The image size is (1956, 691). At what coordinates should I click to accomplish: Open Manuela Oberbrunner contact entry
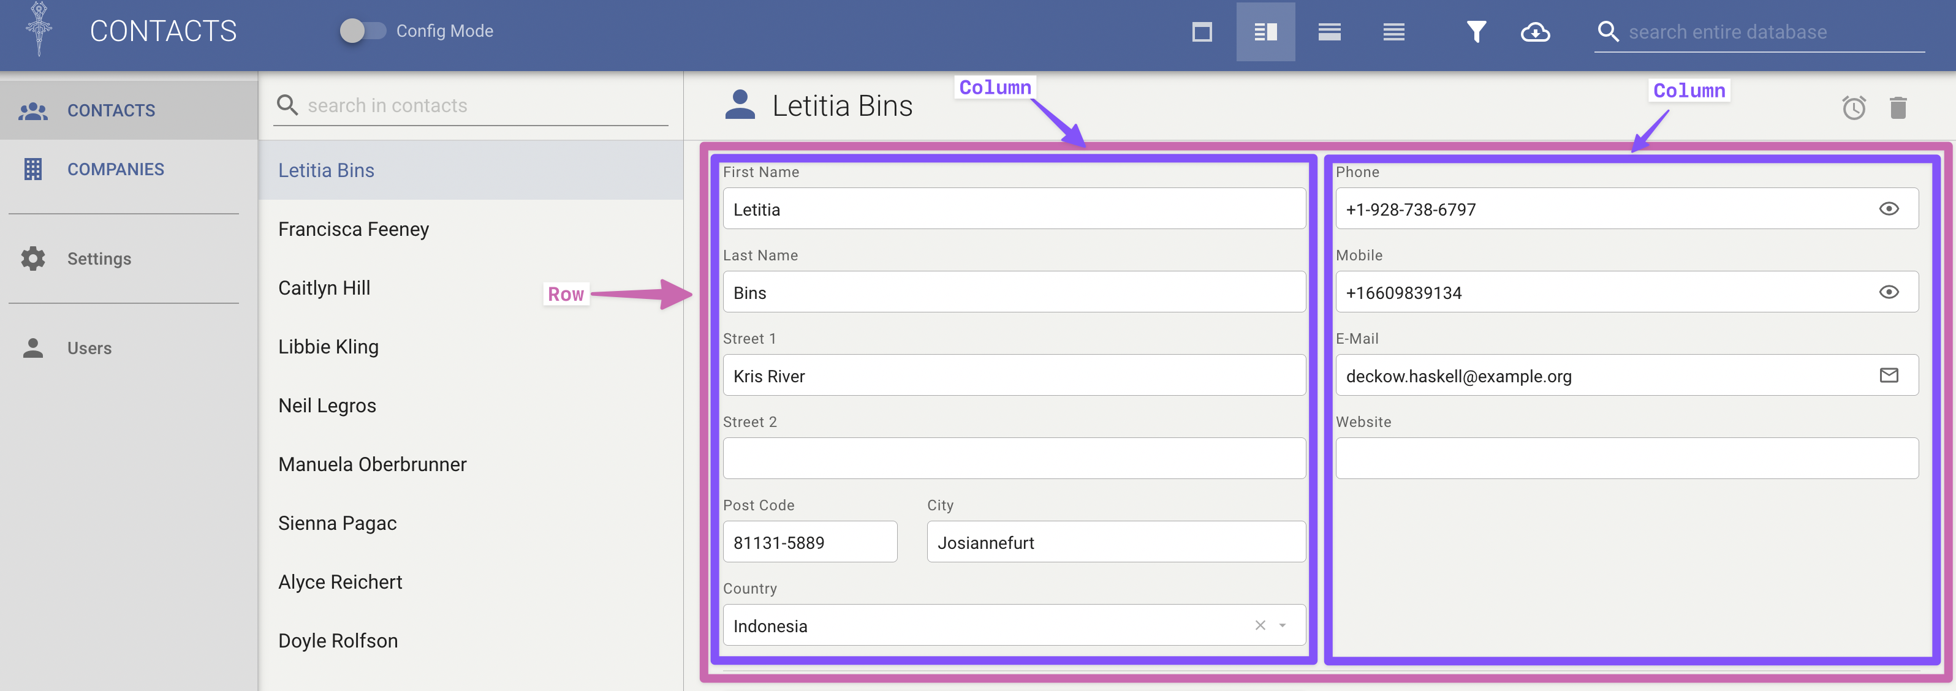point(372,465)
